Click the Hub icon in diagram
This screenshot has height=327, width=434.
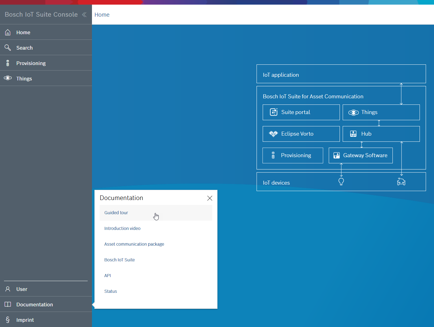[x=353, y=134]
